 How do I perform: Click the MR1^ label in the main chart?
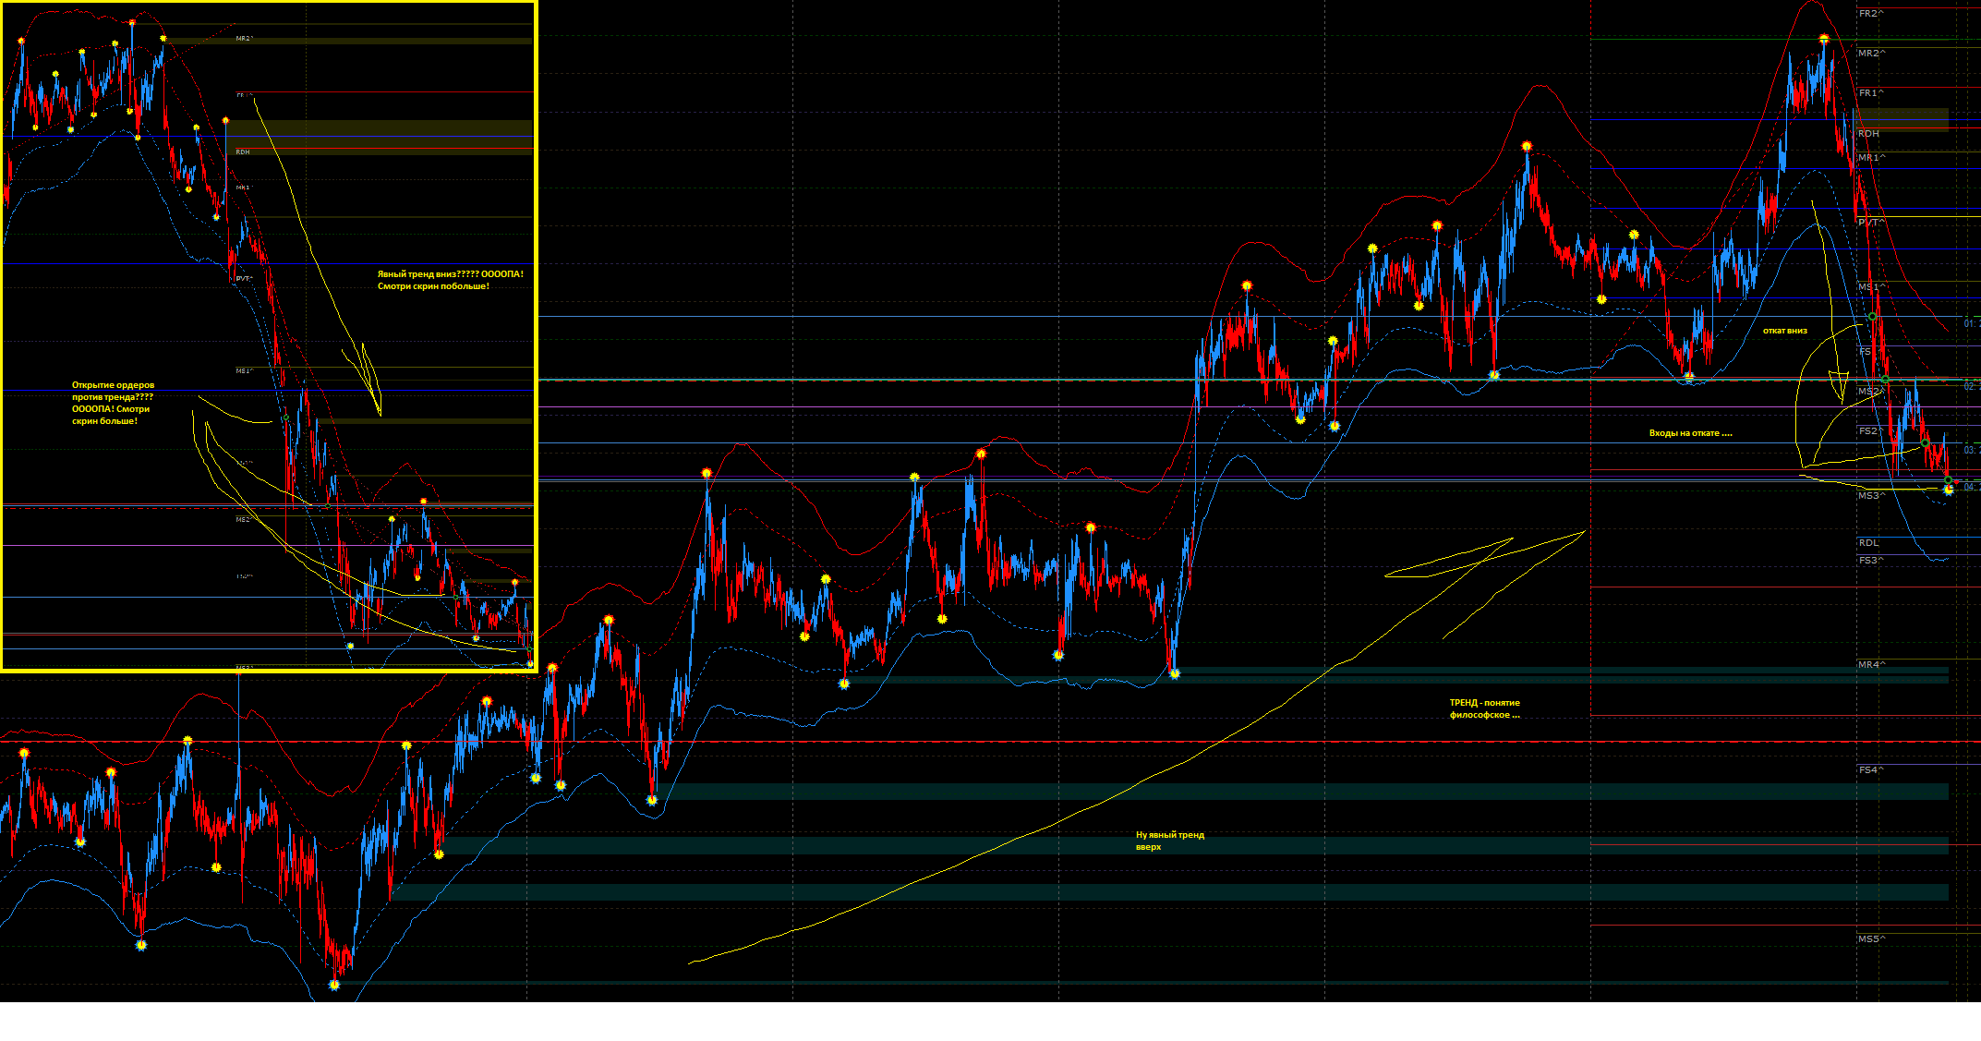coord(1872,158)
